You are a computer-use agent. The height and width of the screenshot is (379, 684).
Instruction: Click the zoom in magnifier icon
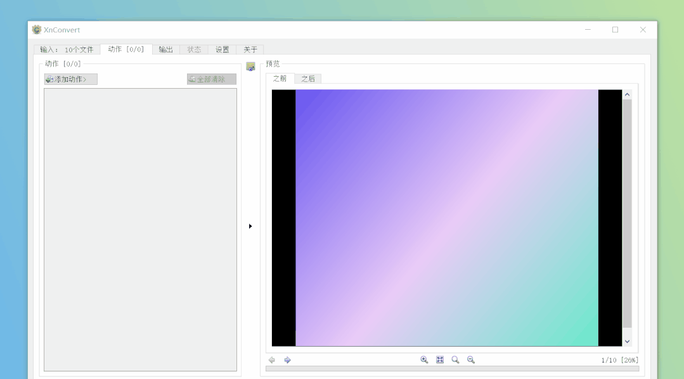point(424,359)
